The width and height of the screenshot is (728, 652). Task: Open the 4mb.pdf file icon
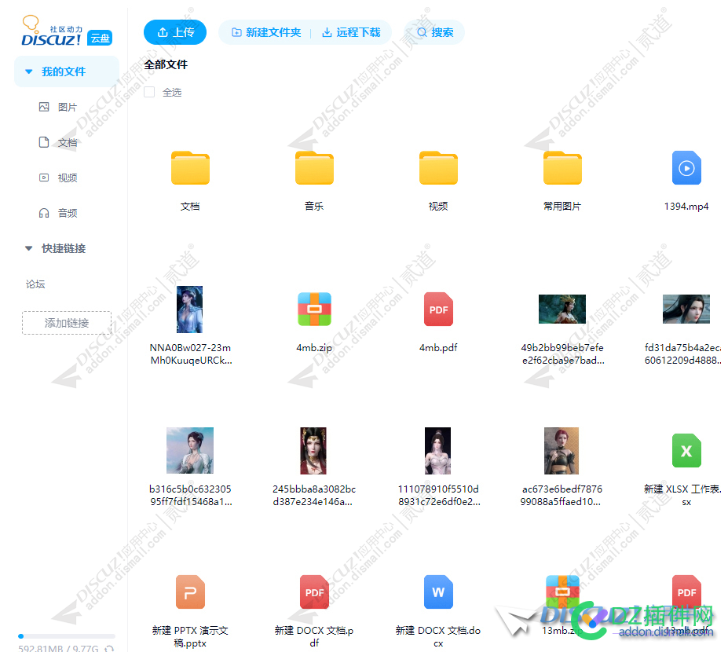pos(438,310)
